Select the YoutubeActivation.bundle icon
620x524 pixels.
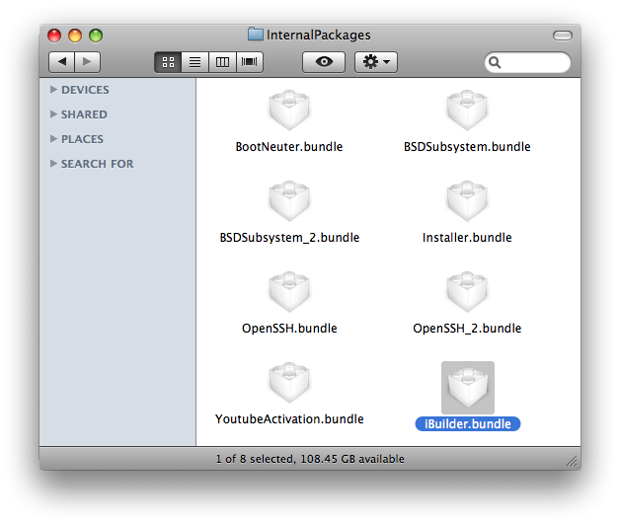click(289, 383)
